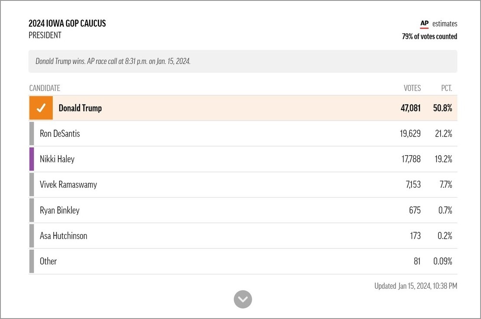Select the Nikki Haley name
The width and height of the screenshot is (481, 319).
pos(57,159)
